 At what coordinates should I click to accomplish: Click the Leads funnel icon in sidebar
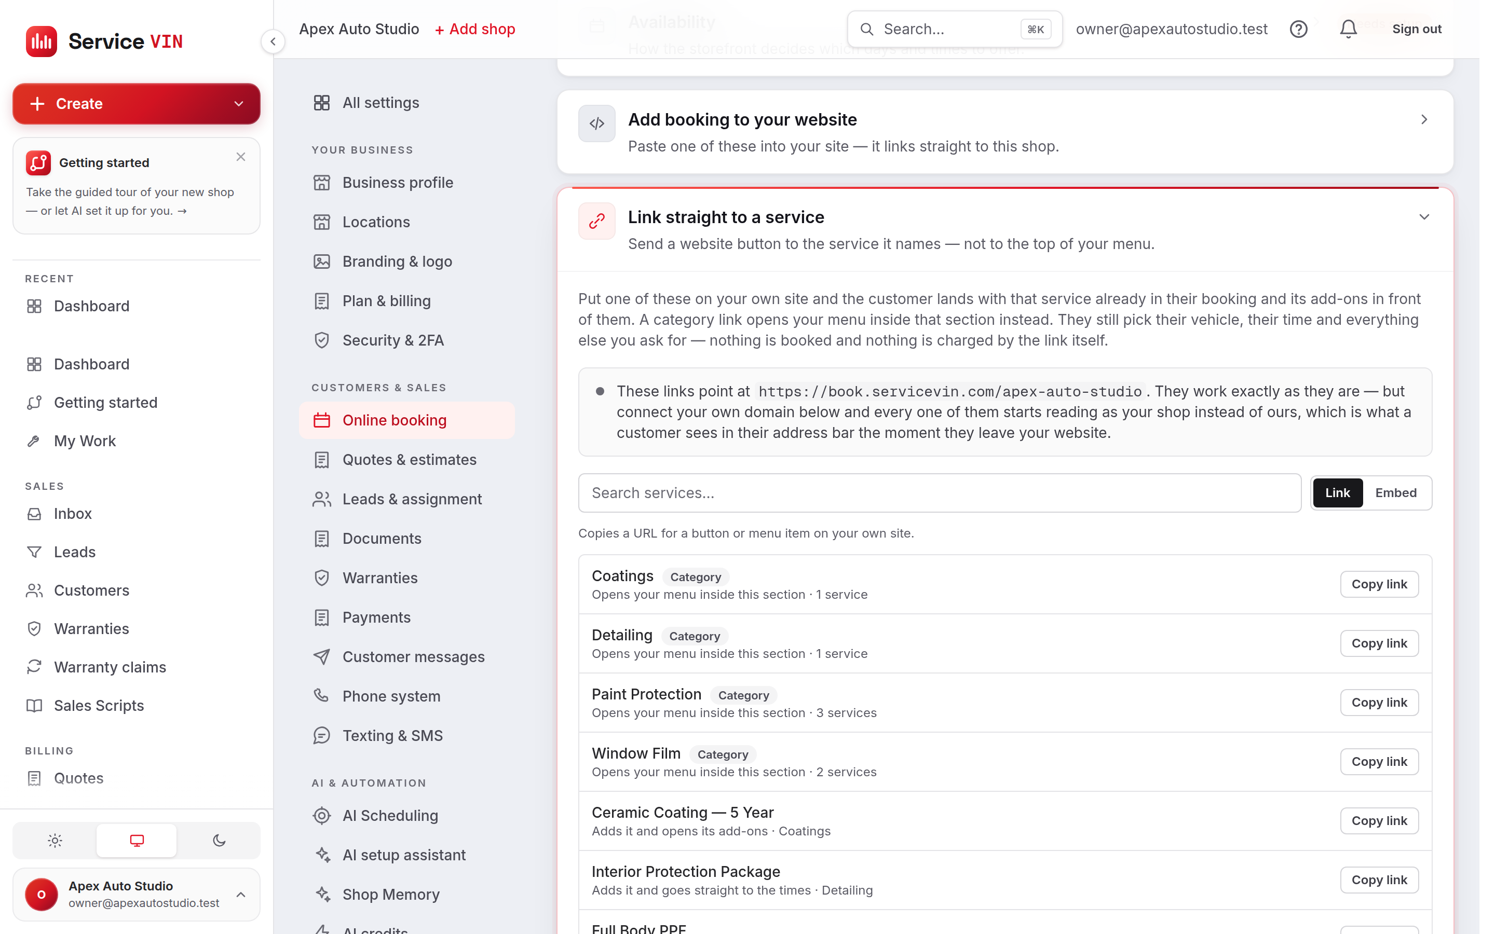click(35, 552)
